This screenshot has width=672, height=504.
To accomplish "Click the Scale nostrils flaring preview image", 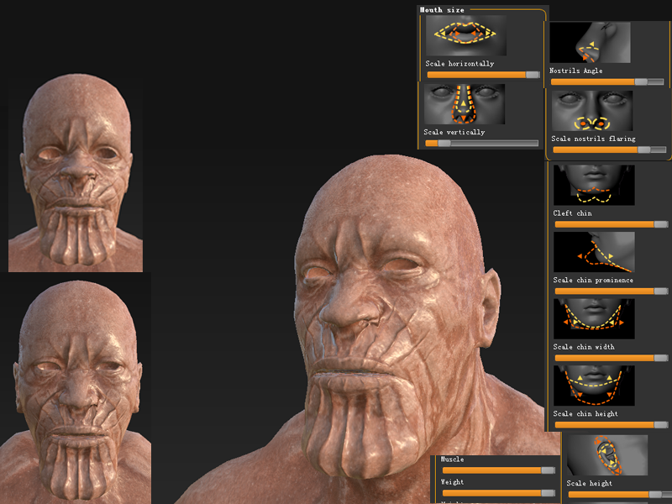I will coord(592,111).
